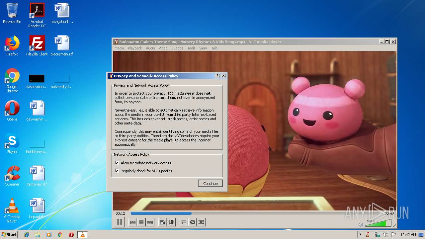Open VLC extended settings (equalizer) icon
This screenshot has height=239, width=425.
point(171,222)
